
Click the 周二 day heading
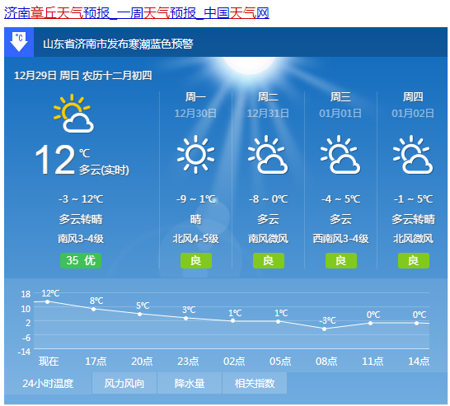tap(268, 97)
